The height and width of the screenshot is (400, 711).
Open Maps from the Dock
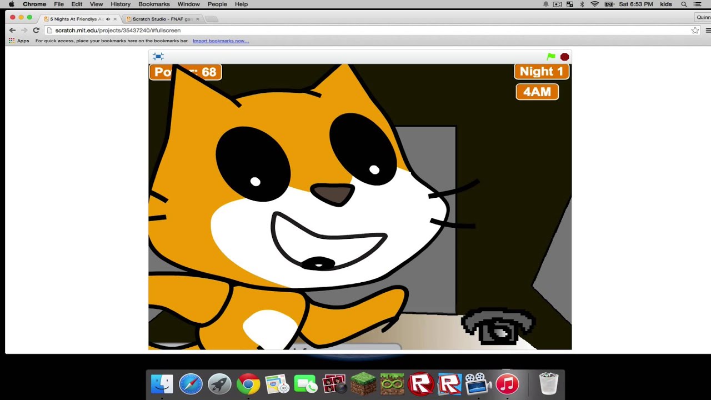coord(277,384)
